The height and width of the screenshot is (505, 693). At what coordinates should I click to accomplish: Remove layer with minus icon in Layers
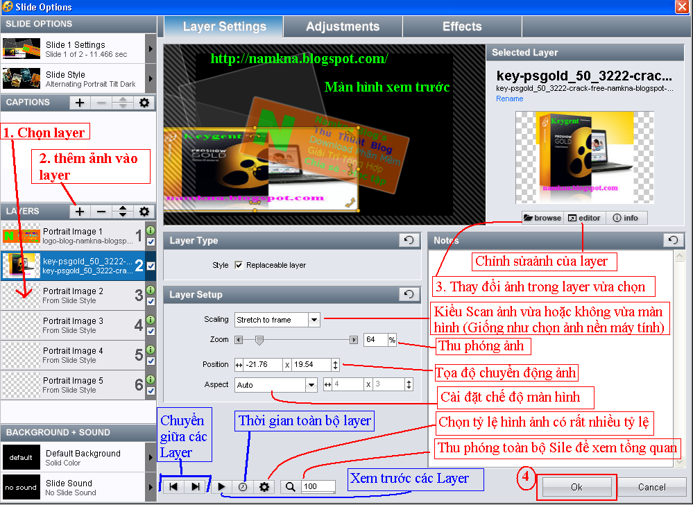101,212
